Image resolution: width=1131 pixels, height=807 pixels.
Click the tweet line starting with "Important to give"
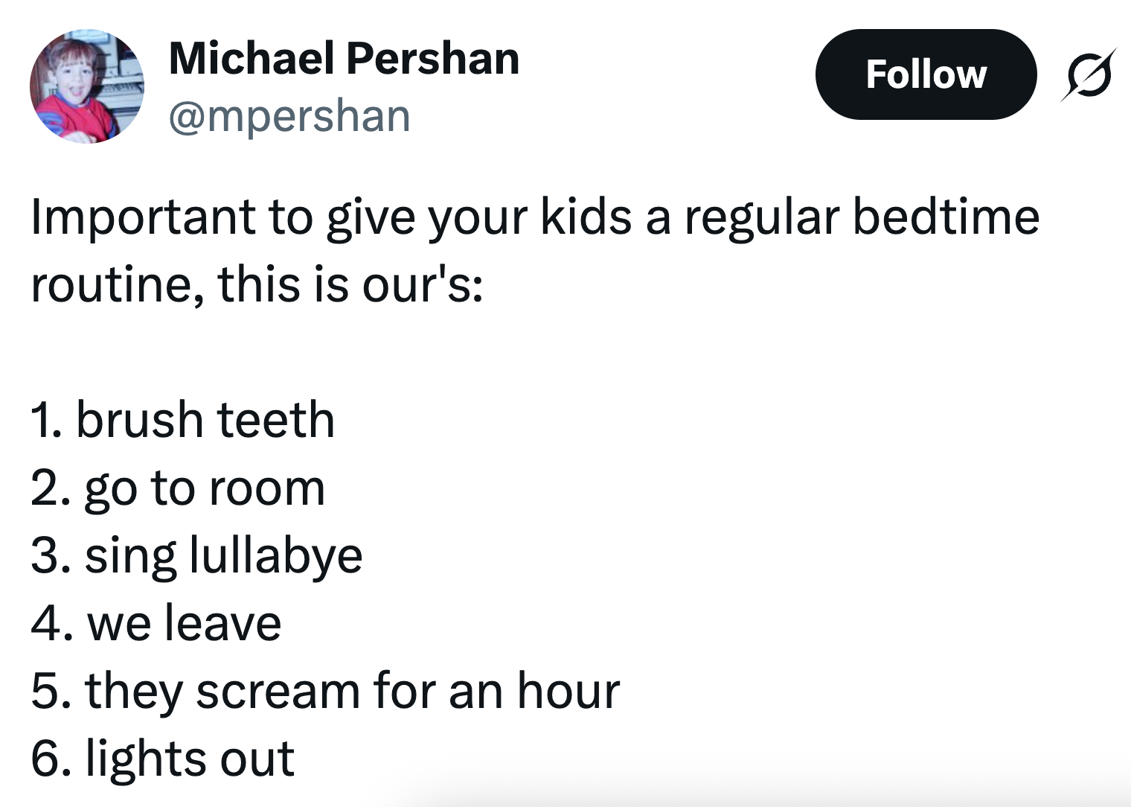click(x=534, y=217)
